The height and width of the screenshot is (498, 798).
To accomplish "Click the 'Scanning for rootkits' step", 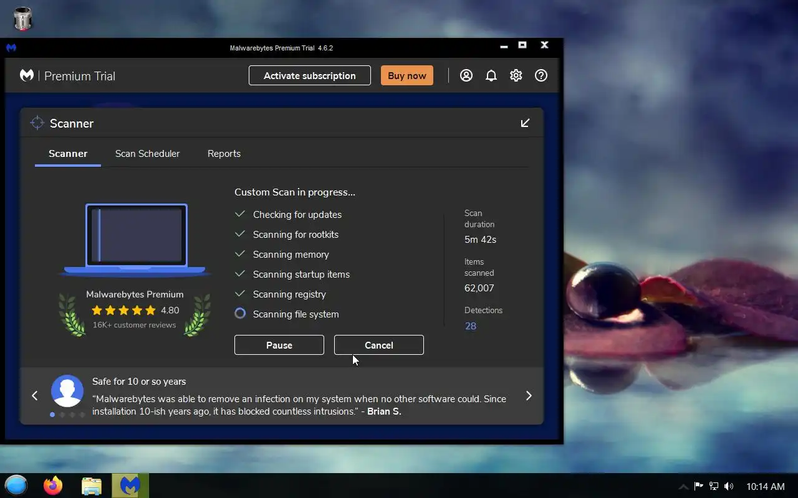I will (x=296, y=235).
